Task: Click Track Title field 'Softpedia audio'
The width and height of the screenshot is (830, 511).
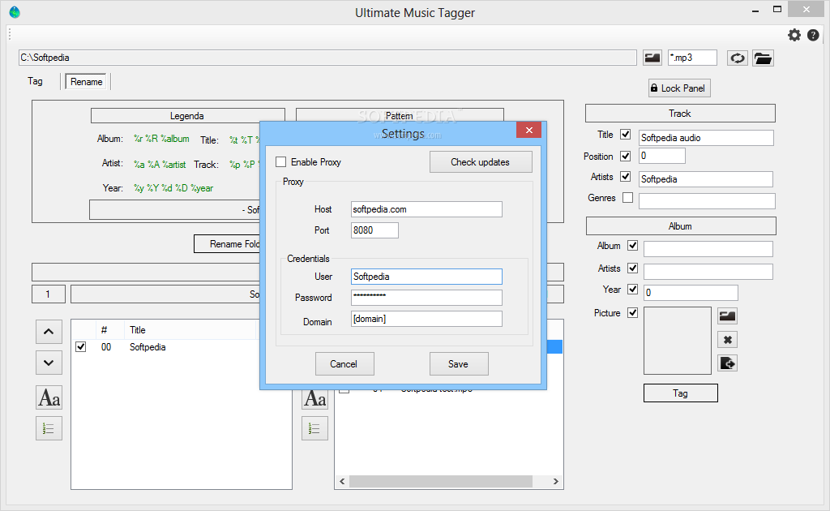Action: point(706,138)
